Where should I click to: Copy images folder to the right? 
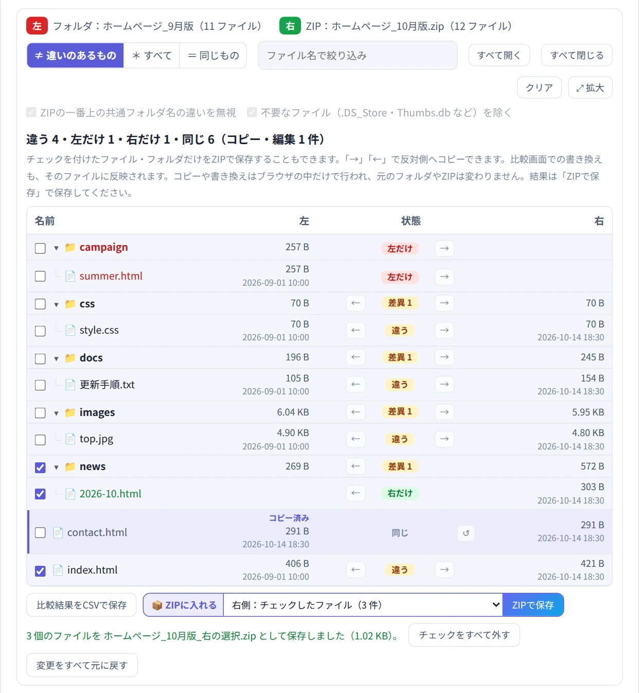(445, 412)
